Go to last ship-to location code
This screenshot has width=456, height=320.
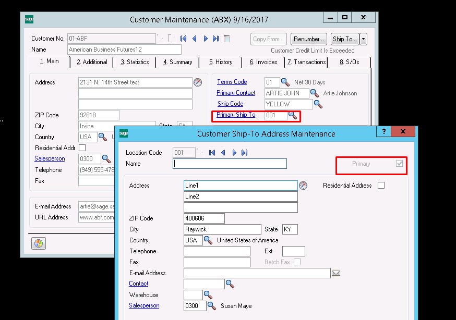tap(245, 153)
